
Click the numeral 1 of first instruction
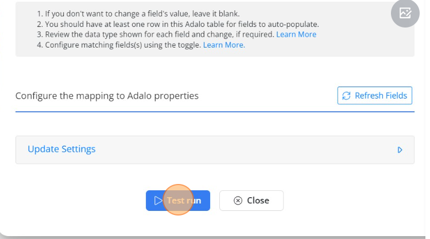pos(39,14)
